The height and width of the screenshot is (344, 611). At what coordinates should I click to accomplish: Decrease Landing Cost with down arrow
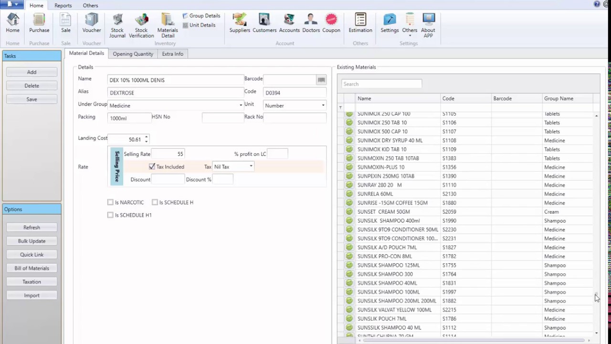click(147, 141)
